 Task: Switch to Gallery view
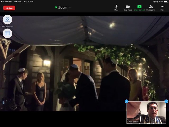point(7,33)
